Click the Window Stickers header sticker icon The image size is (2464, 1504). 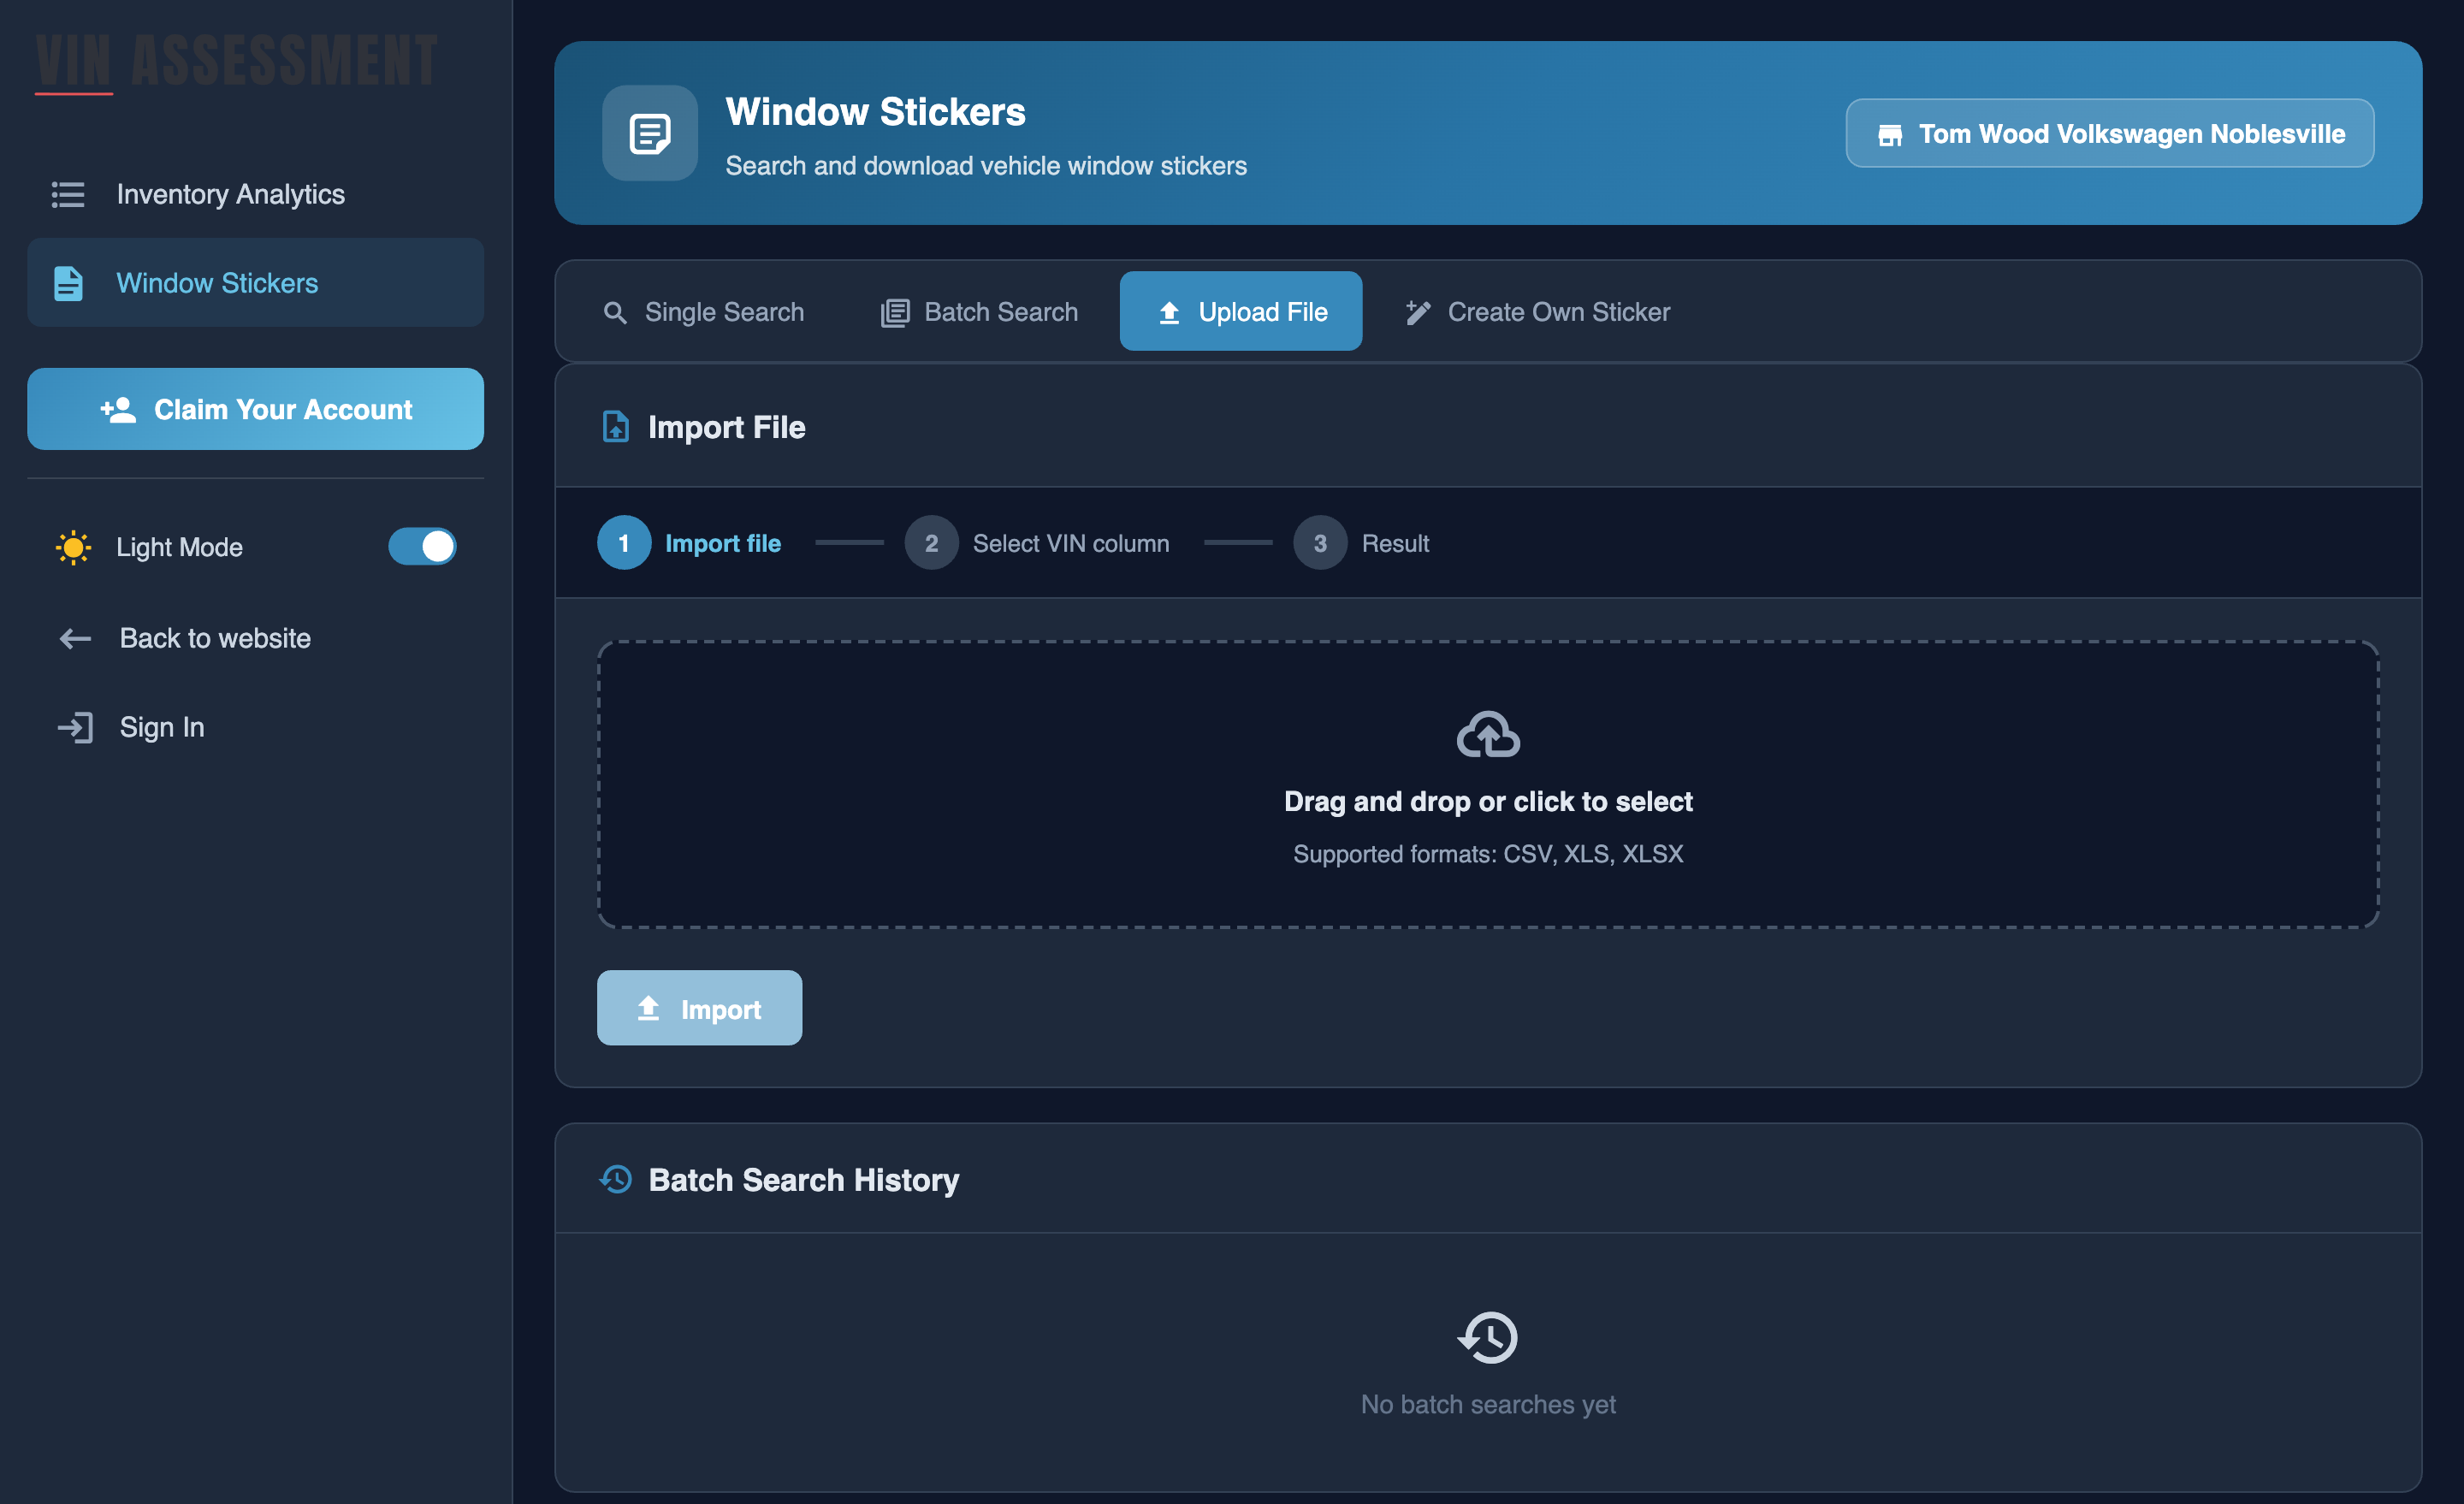point(650,133)
